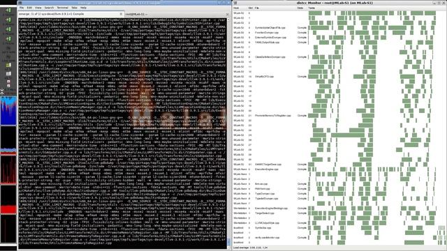Open the Help menu in the terminal

tap(83, 8)
